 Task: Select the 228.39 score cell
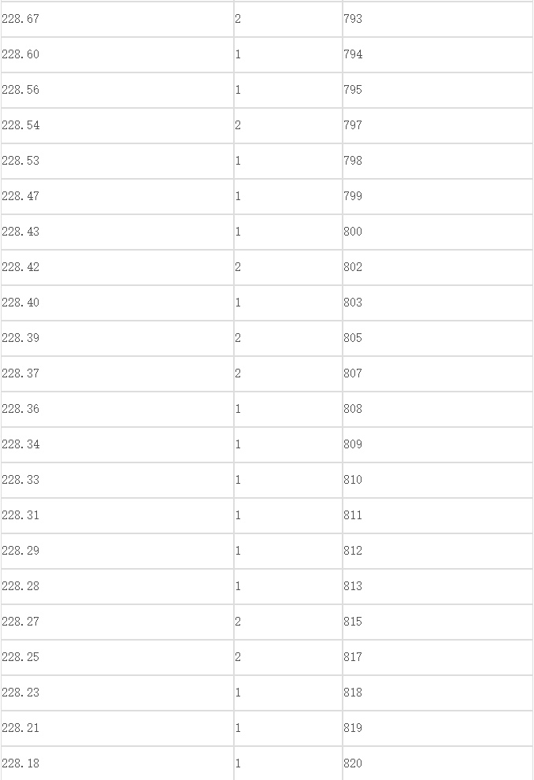click(x=117, y=338)
